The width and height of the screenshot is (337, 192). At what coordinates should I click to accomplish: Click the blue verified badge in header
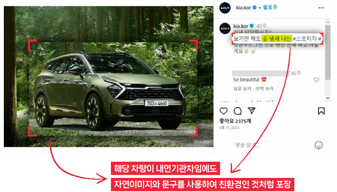[x=255, y=8]
